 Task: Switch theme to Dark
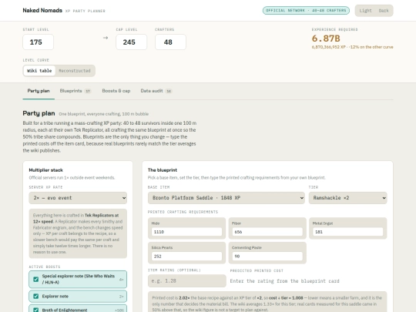[384, 11]
